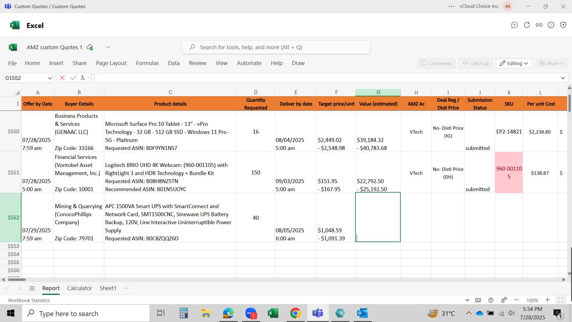Open the Name Box dropdown arrow

(49, 78)
